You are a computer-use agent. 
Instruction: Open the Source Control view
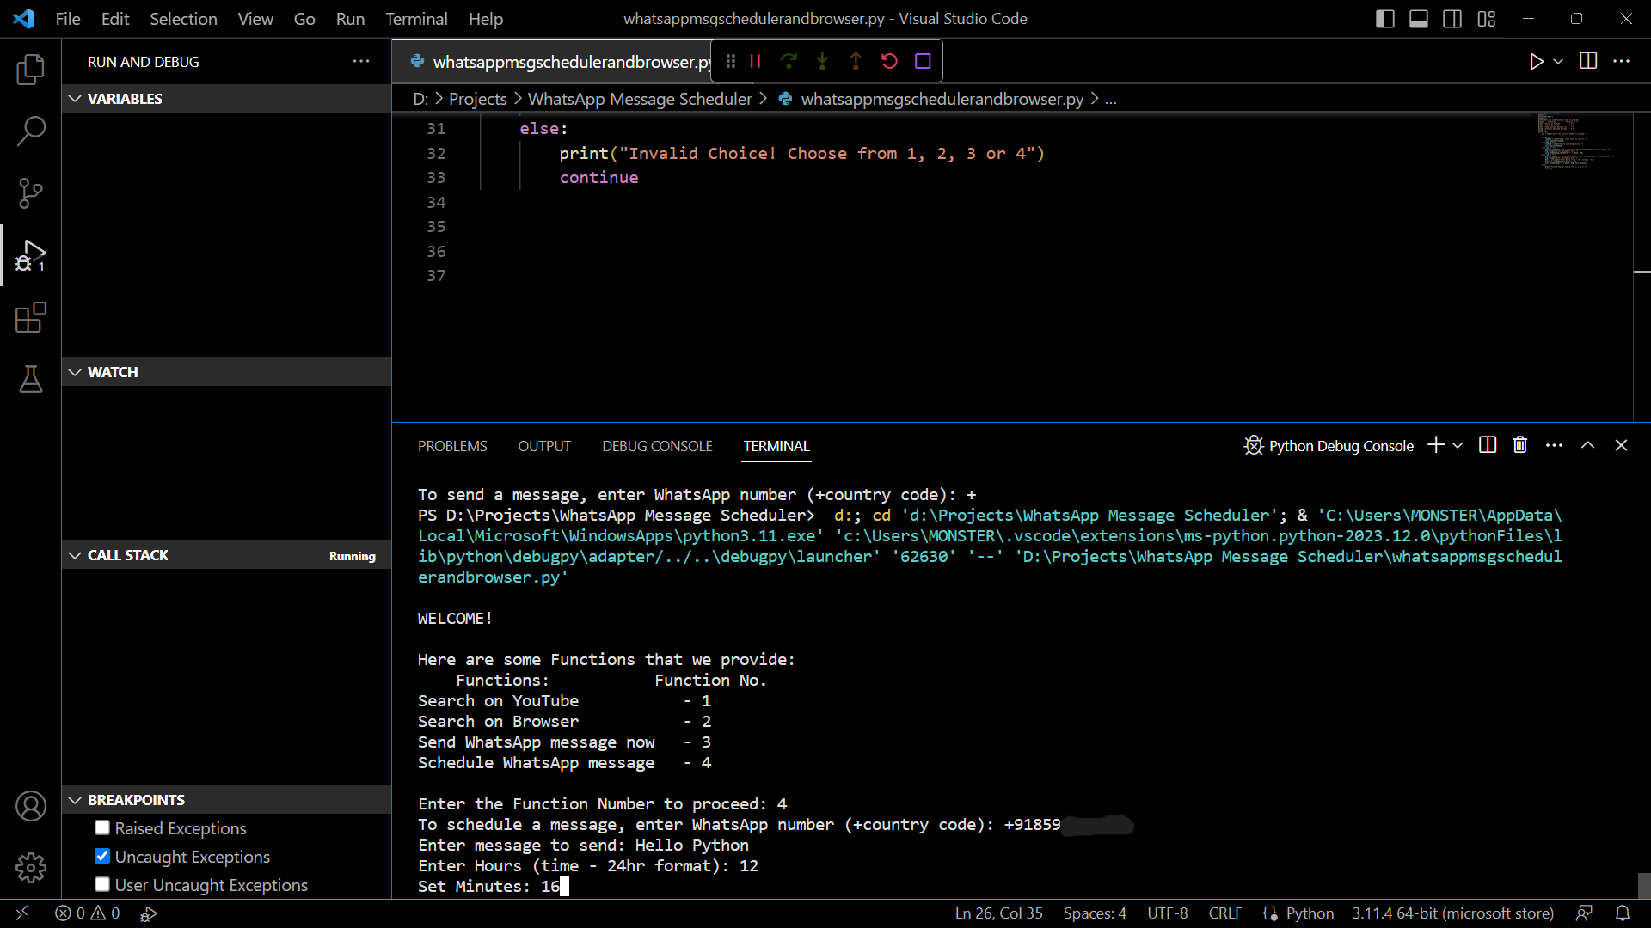tap(31, 193)
